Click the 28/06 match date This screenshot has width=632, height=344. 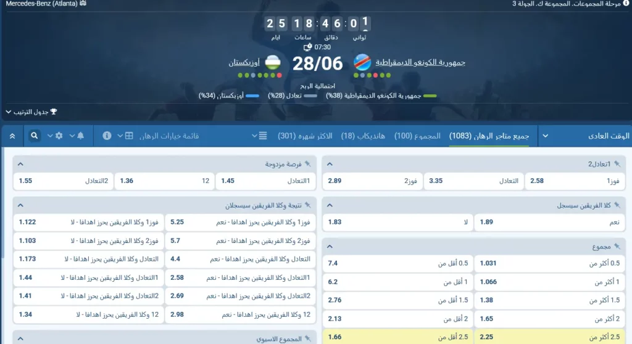point(317,63)
